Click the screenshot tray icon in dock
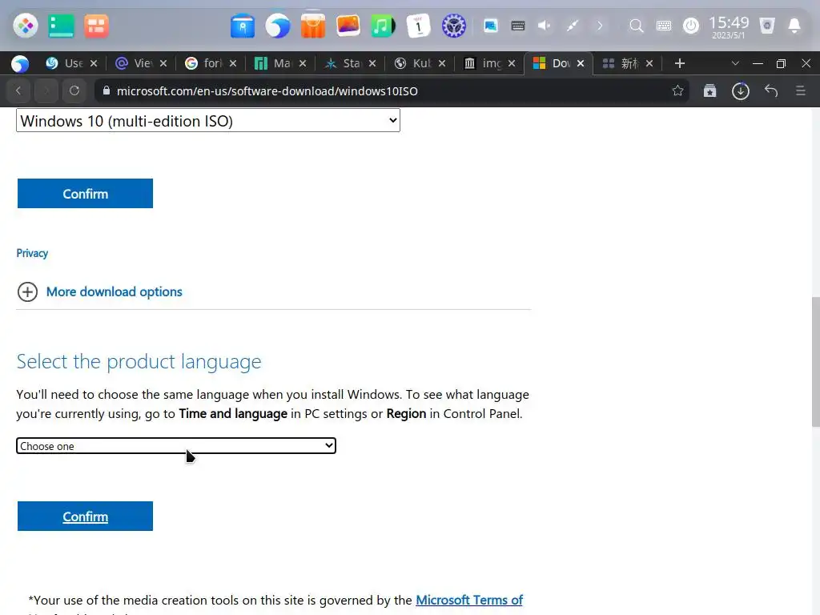Image resolution: width=820 pixels, height=615 pixels. pos(491,26)
